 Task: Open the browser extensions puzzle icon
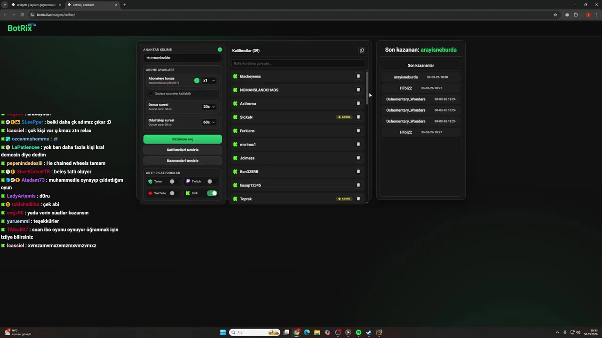pyautogui.click(x=576, y=15)
